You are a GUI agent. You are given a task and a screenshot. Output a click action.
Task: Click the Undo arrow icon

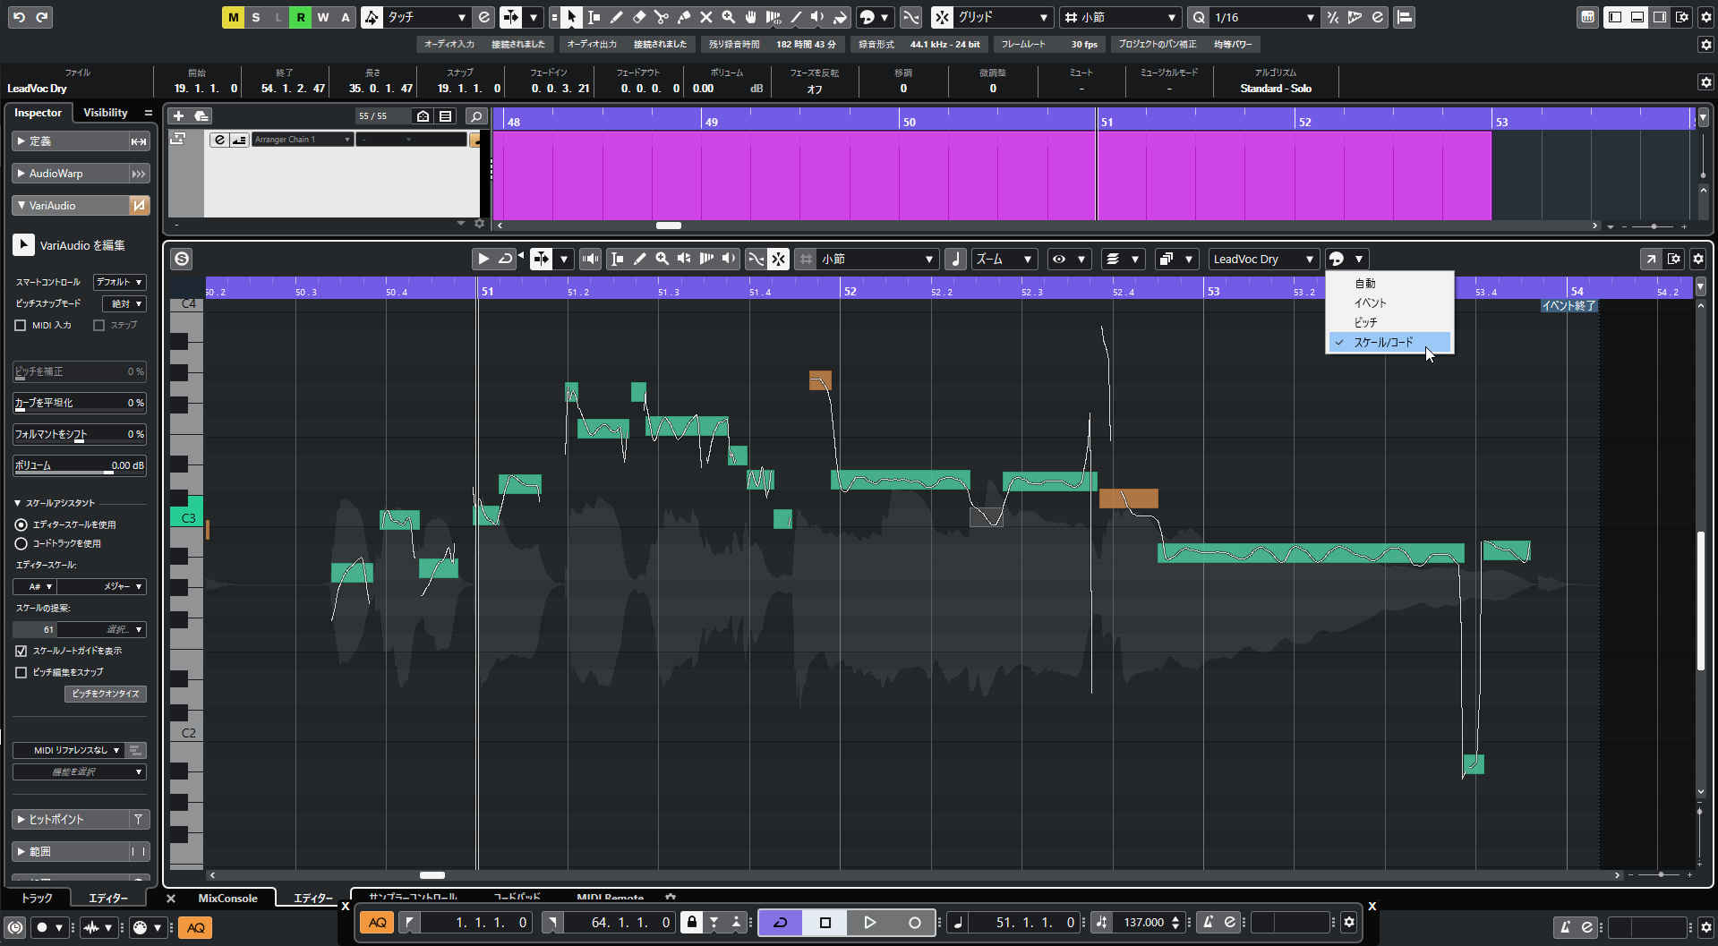click(x=19, y=17)
